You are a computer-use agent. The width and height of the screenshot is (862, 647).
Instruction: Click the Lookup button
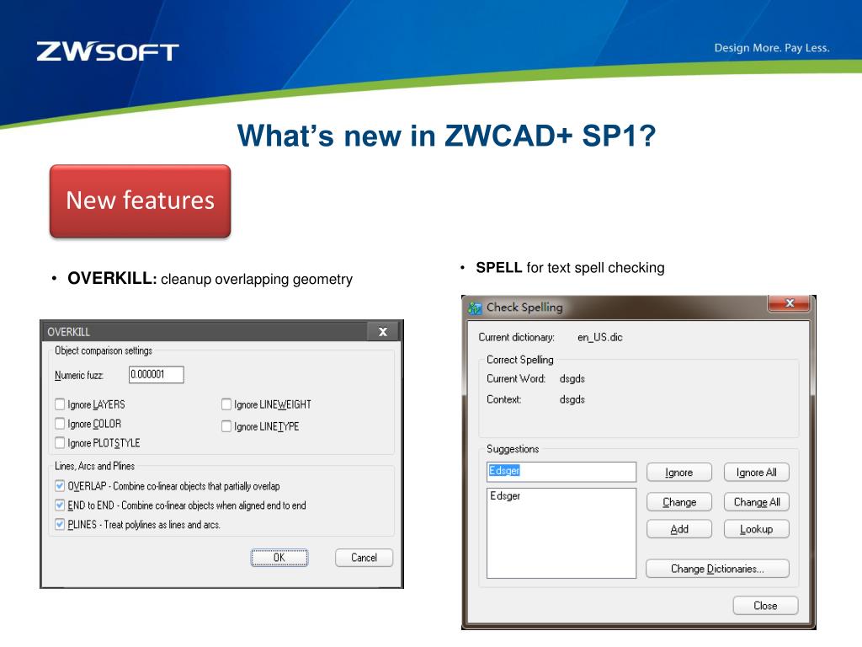tap(757, 529)
